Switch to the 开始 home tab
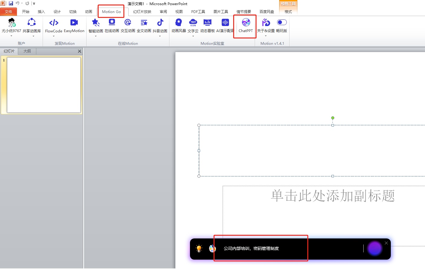Image resolution: width=425 pixels, height=269 pixels. 26,12
